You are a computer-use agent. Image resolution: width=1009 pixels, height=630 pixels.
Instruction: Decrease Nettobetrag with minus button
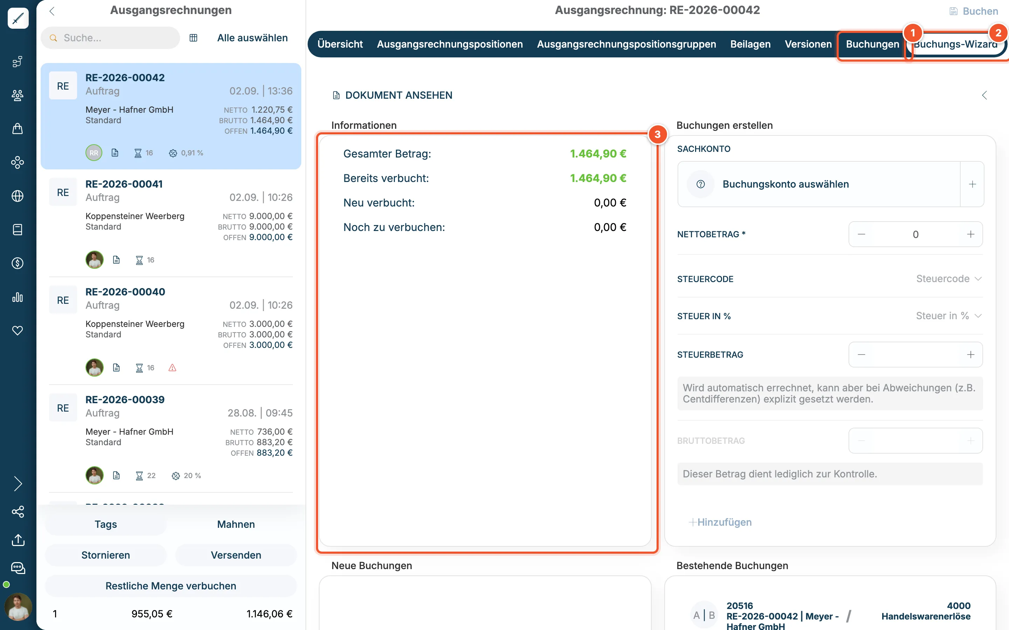click(862, 234)
